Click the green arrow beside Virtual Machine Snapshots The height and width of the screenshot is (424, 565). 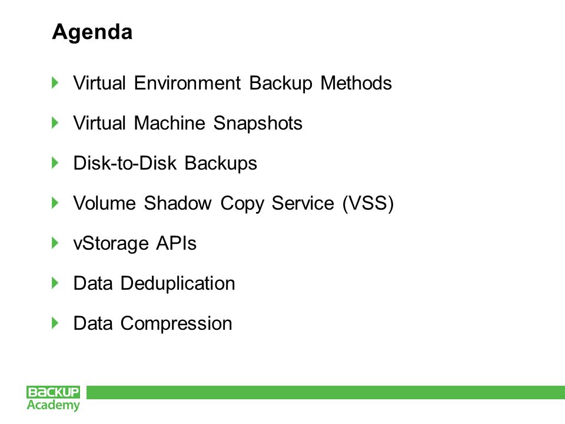55,122
